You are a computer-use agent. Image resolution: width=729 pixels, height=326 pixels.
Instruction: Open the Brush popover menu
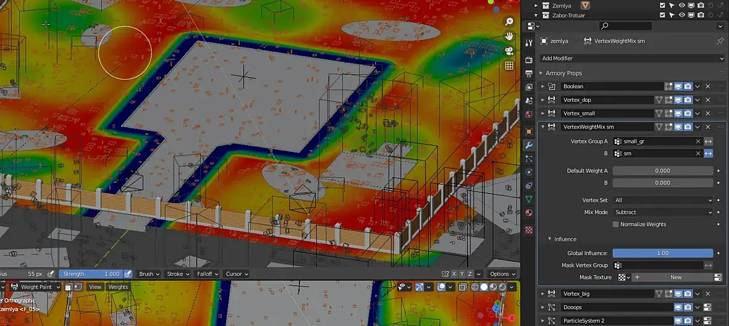point(150,274)
